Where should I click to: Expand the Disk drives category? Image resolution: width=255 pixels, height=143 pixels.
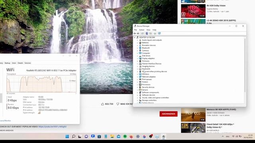137,56
